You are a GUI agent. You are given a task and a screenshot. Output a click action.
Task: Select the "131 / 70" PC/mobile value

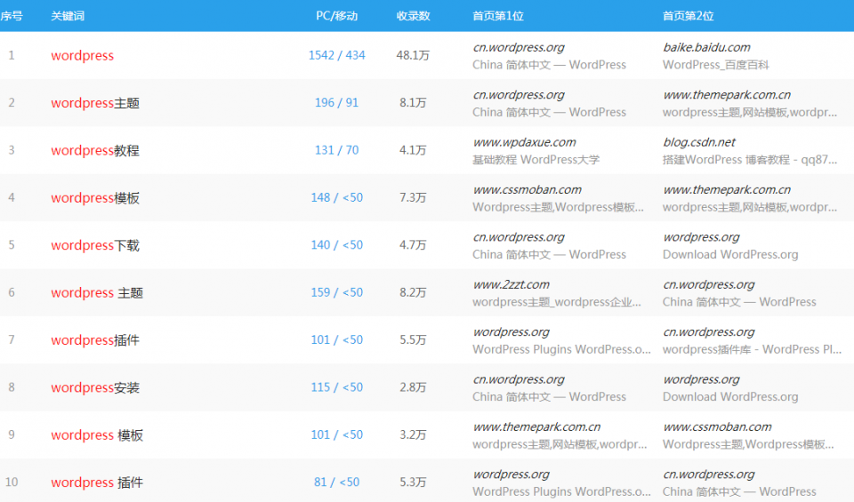pos(336,150)
